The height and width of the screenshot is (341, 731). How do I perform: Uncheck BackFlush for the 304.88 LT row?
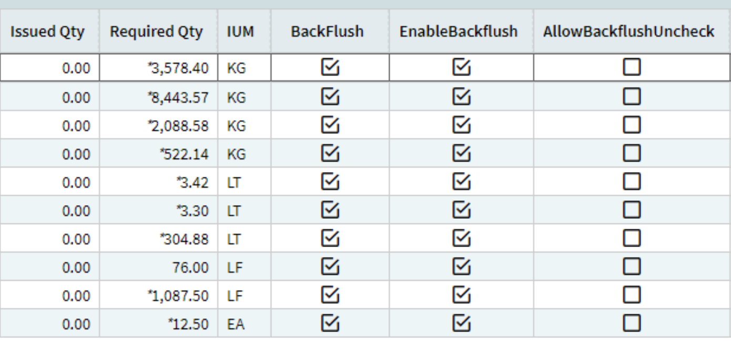[330, 238]
